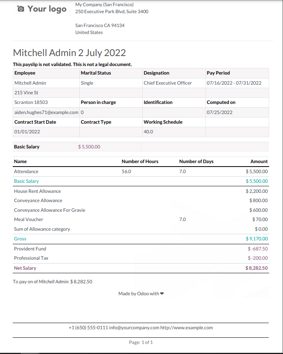Click the 'Number of Days' column header
283x354 pixels.
pyautogui.click(x=196, y=162)
